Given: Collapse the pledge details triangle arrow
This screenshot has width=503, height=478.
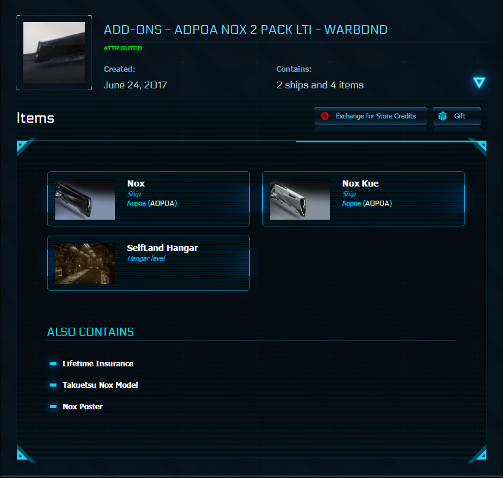Looking at the screenshot, I should (x=479, y=83).
